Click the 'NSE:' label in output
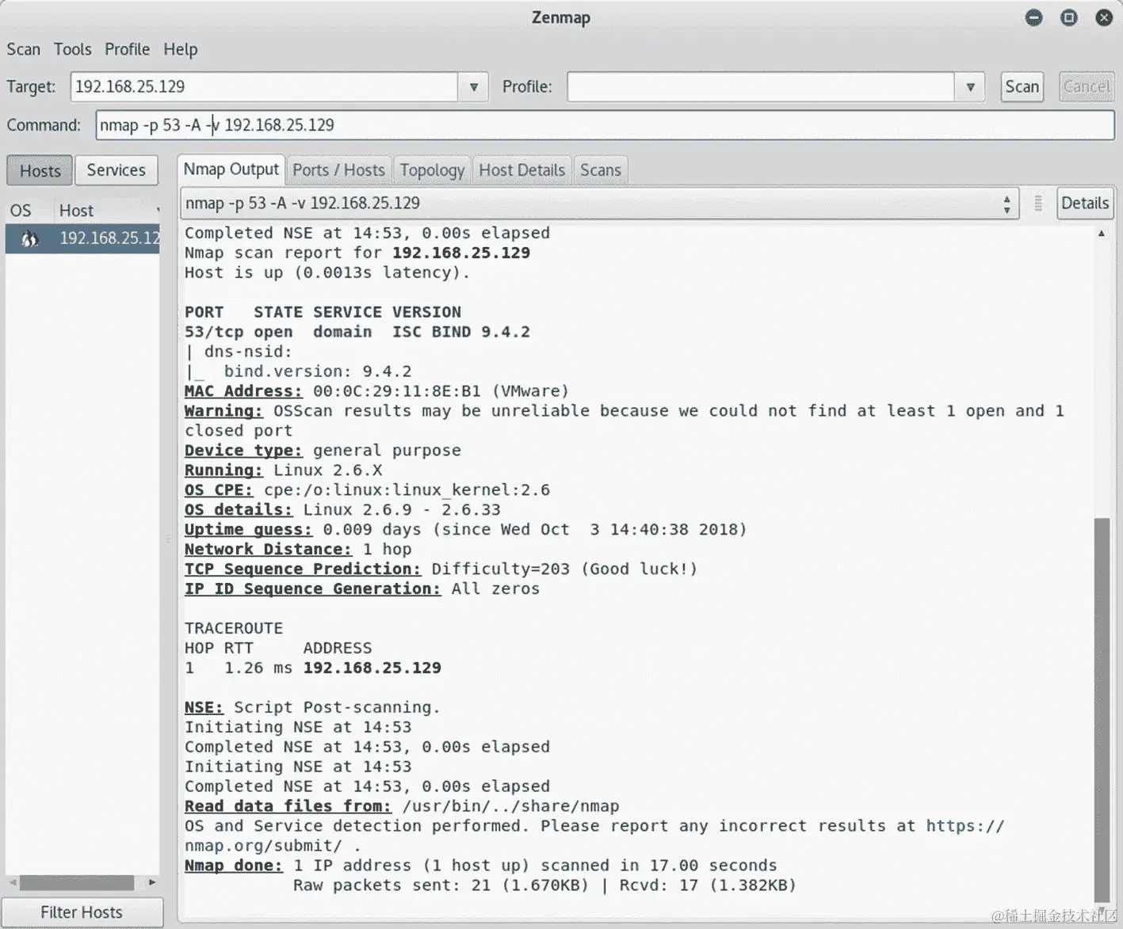This screenshot has height=929, width=1123. 204,707
